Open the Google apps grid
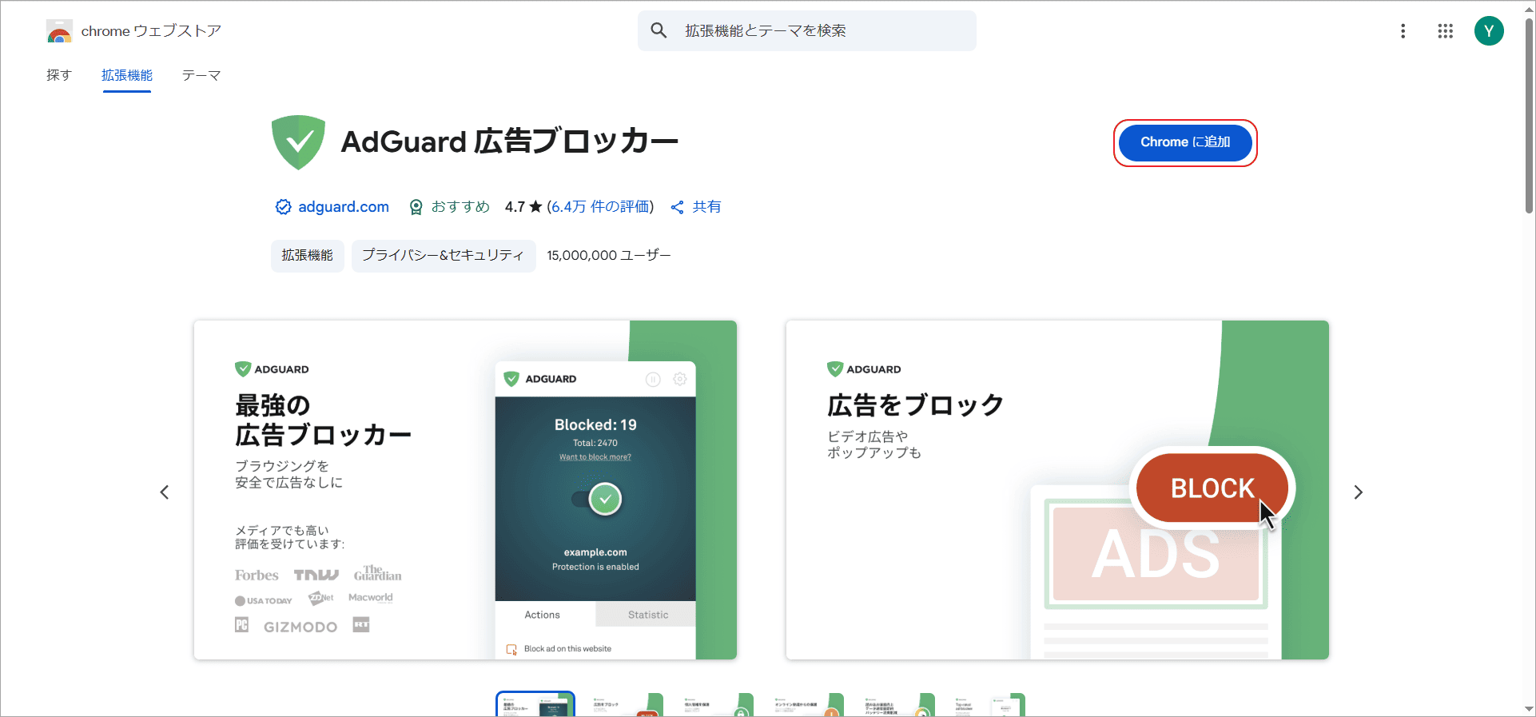 coord(1445,31)
